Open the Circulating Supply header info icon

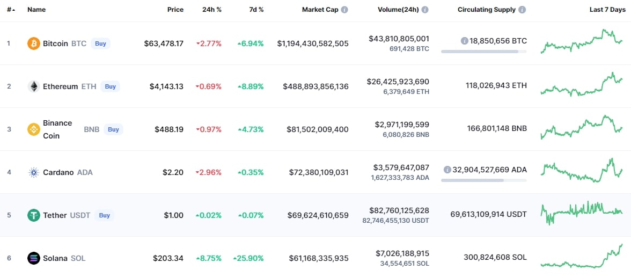pos(522,10)
